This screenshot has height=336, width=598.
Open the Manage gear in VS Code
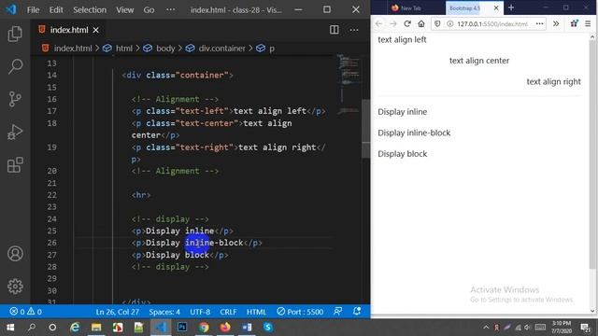click(x=15, y=287)
